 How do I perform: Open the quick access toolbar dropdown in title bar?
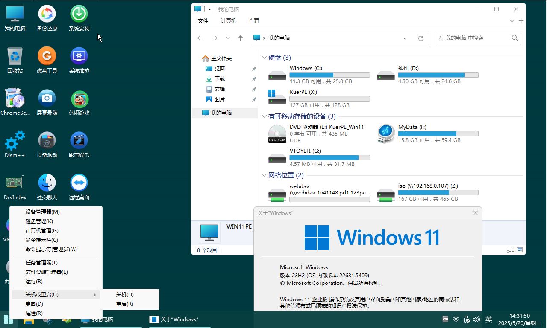click(x=210, y=9)
